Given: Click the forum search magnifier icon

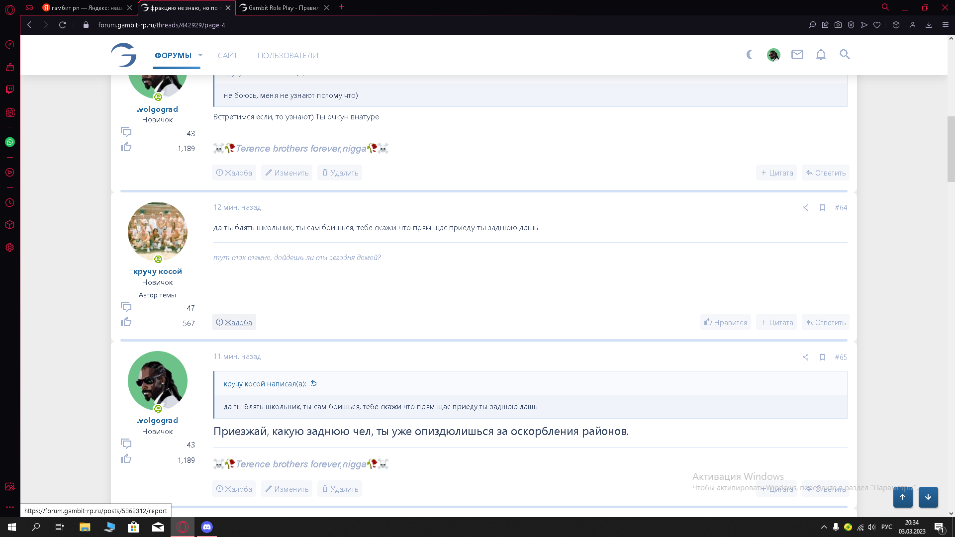Looking at the screenshot, I should tap(845, 55).
